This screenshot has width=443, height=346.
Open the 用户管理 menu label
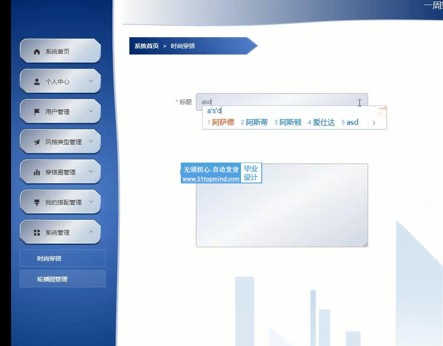tap(57, 112)
